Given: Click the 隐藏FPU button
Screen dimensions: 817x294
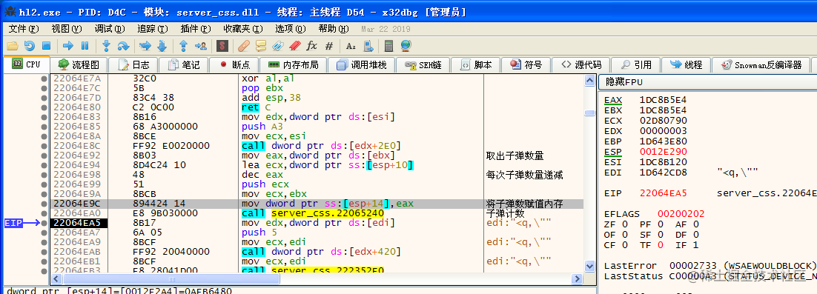Looking at the screenshot, I should point(707,81).
